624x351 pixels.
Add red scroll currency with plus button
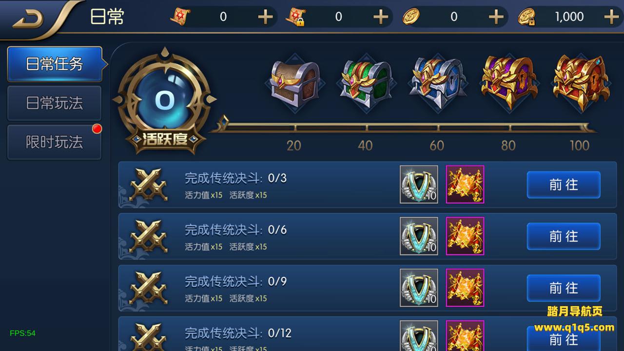click(x=265, y=17)
